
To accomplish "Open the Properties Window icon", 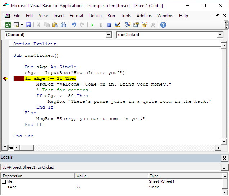I will [136, 25].
